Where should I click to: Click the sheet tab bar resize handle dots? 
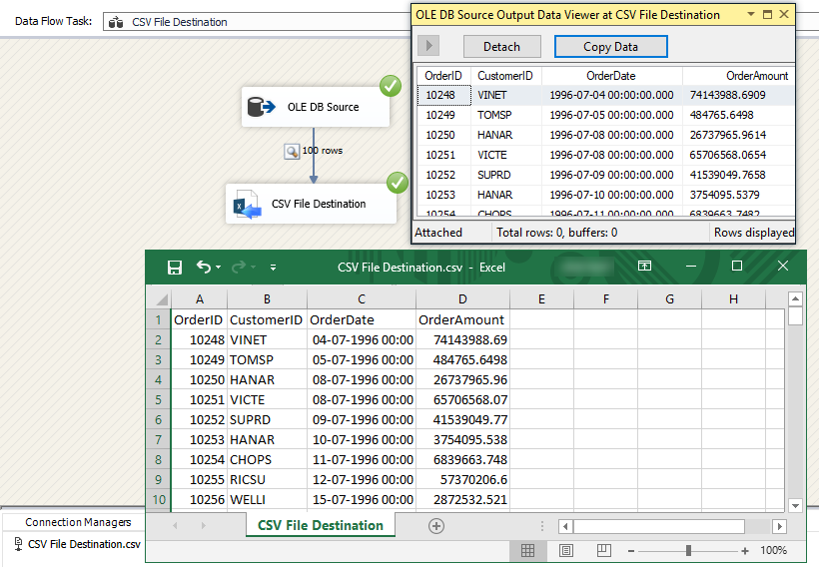pos(542,526)
